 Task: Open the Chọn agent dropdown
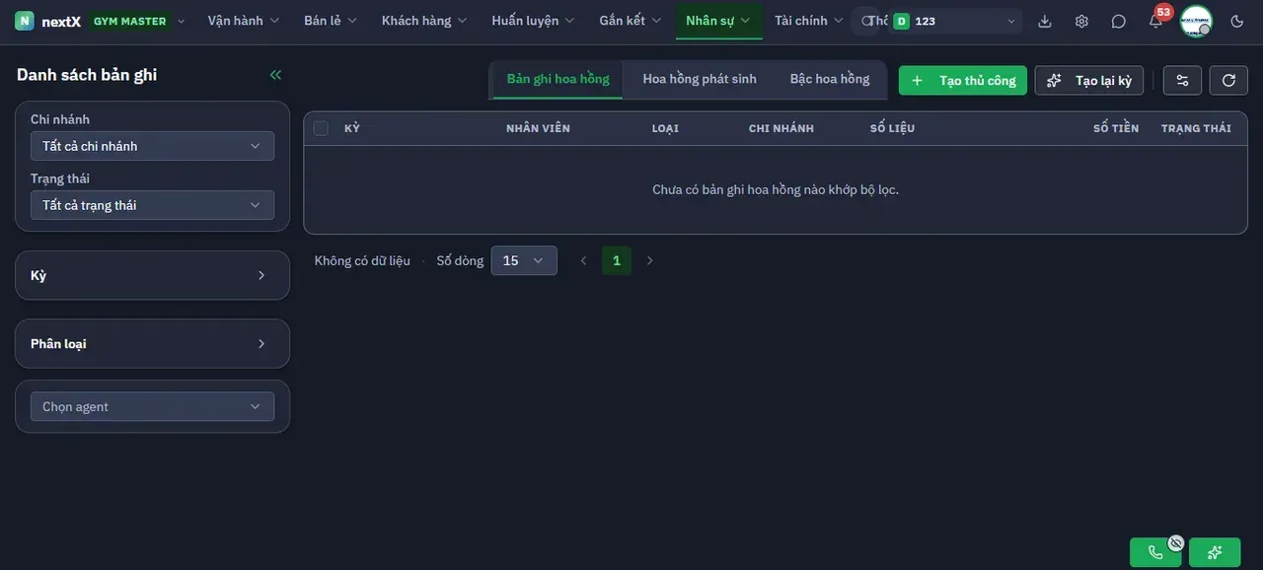point(152,406)
